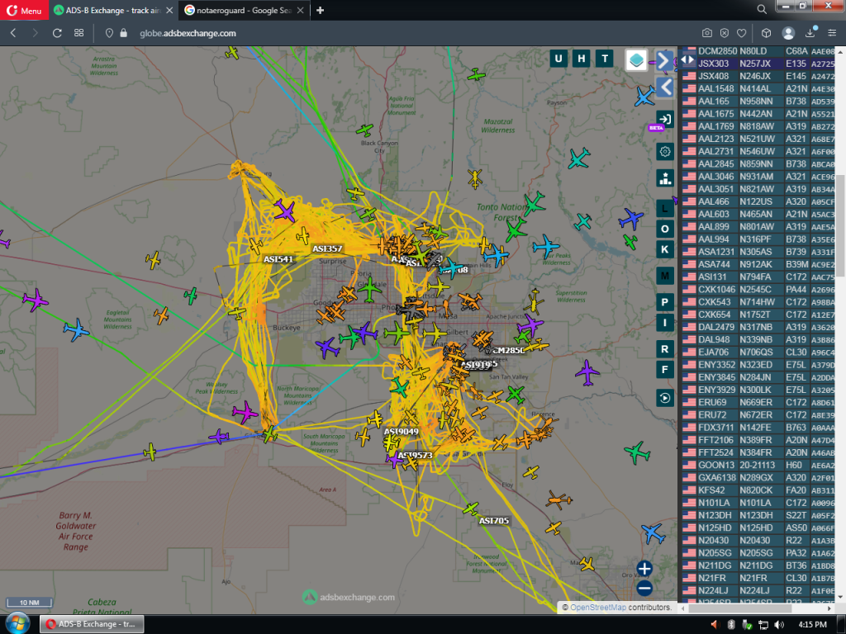Screen dimensions: 846x634
Task: Open a new browser tab
Action: 320,10
